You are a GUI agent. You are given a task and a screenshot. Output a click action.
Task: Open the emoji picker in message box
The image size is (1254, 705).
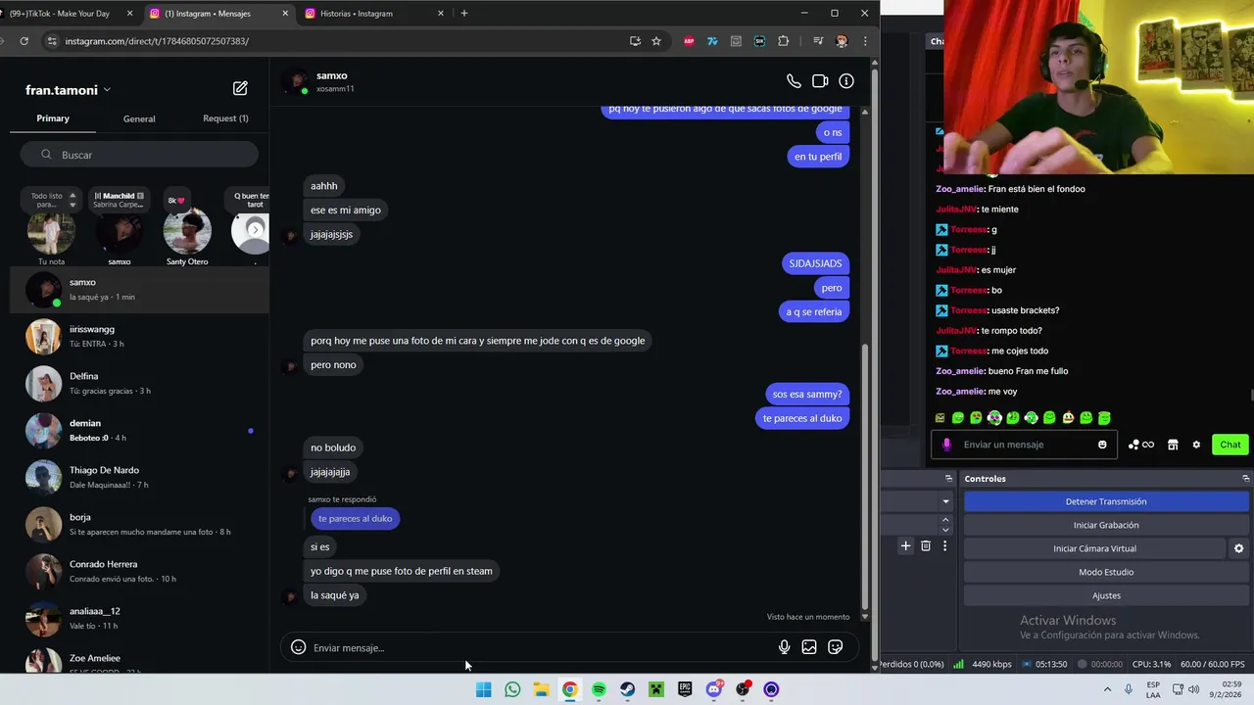[298, 647]
